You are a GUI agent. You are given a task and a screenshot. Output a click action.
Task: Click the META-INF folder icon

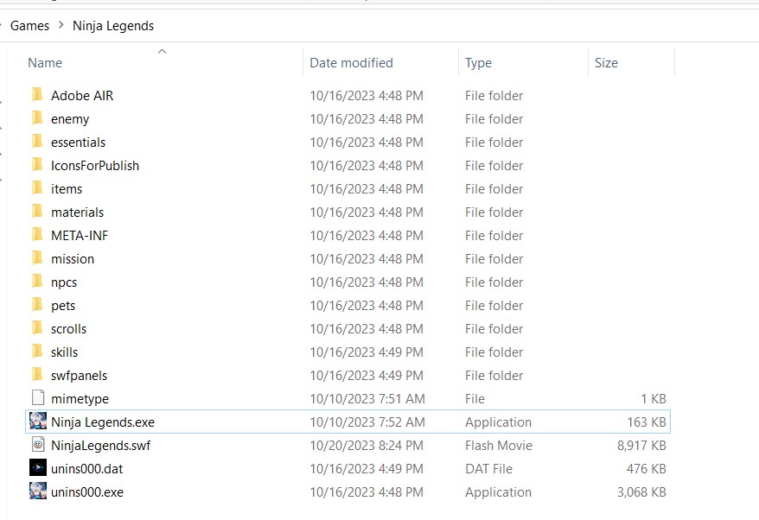point(37,235)
